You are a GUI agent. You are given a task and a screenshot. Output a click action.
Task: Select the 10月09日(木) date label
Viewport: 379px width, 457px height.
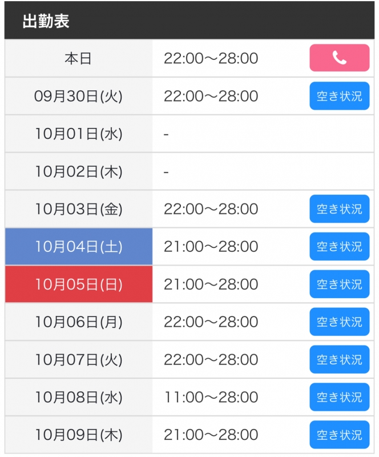(x=79, y=435)
